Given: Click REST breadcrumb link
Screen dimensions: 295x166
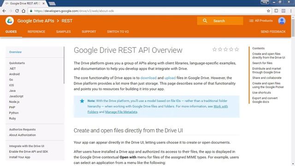Looking at the screenshot, I should [67, 21].
